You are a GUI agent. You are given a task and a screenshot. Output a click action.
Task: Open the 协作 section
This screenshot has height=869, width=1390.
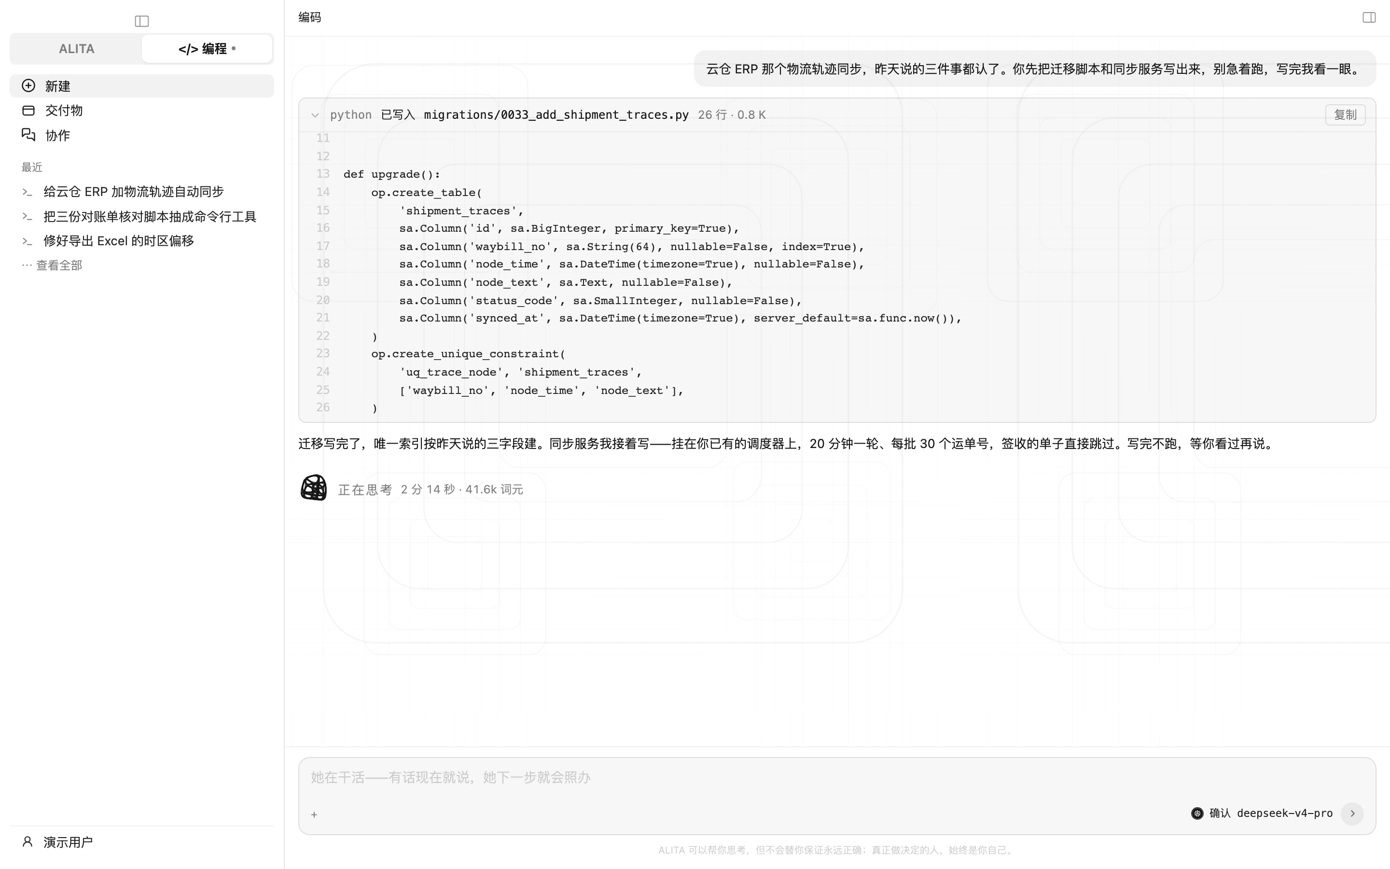[142, 135]
